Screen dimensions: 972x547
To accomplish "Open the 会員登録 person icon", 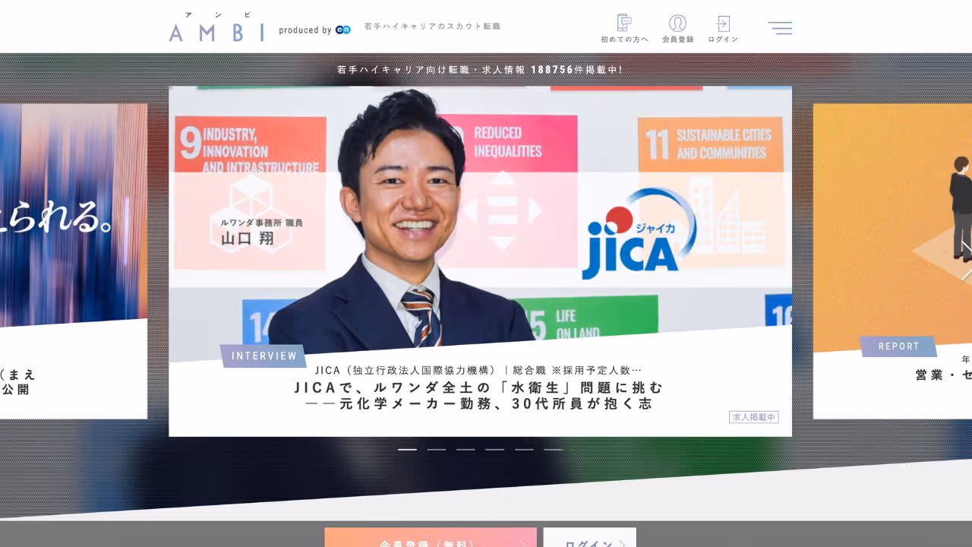I will click(x=677, y=28).
